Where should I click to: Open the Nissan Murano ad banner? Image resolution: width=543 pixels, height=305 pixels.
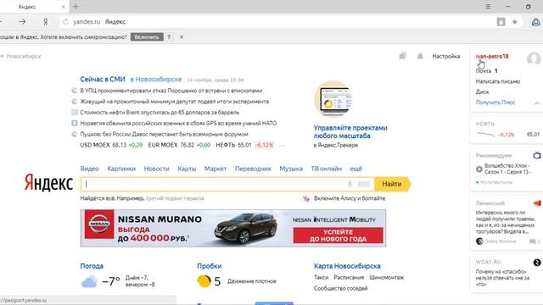(x=233, y=228)
